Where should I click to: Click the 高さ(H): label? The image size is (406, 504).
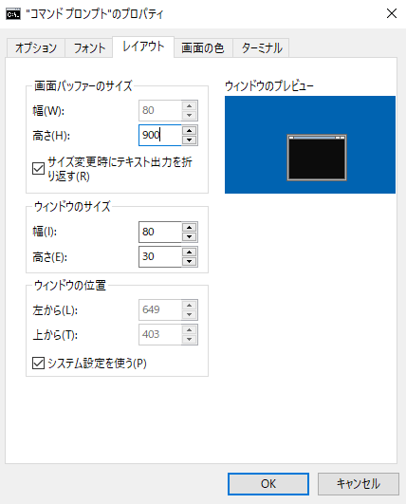click(51, 136)
